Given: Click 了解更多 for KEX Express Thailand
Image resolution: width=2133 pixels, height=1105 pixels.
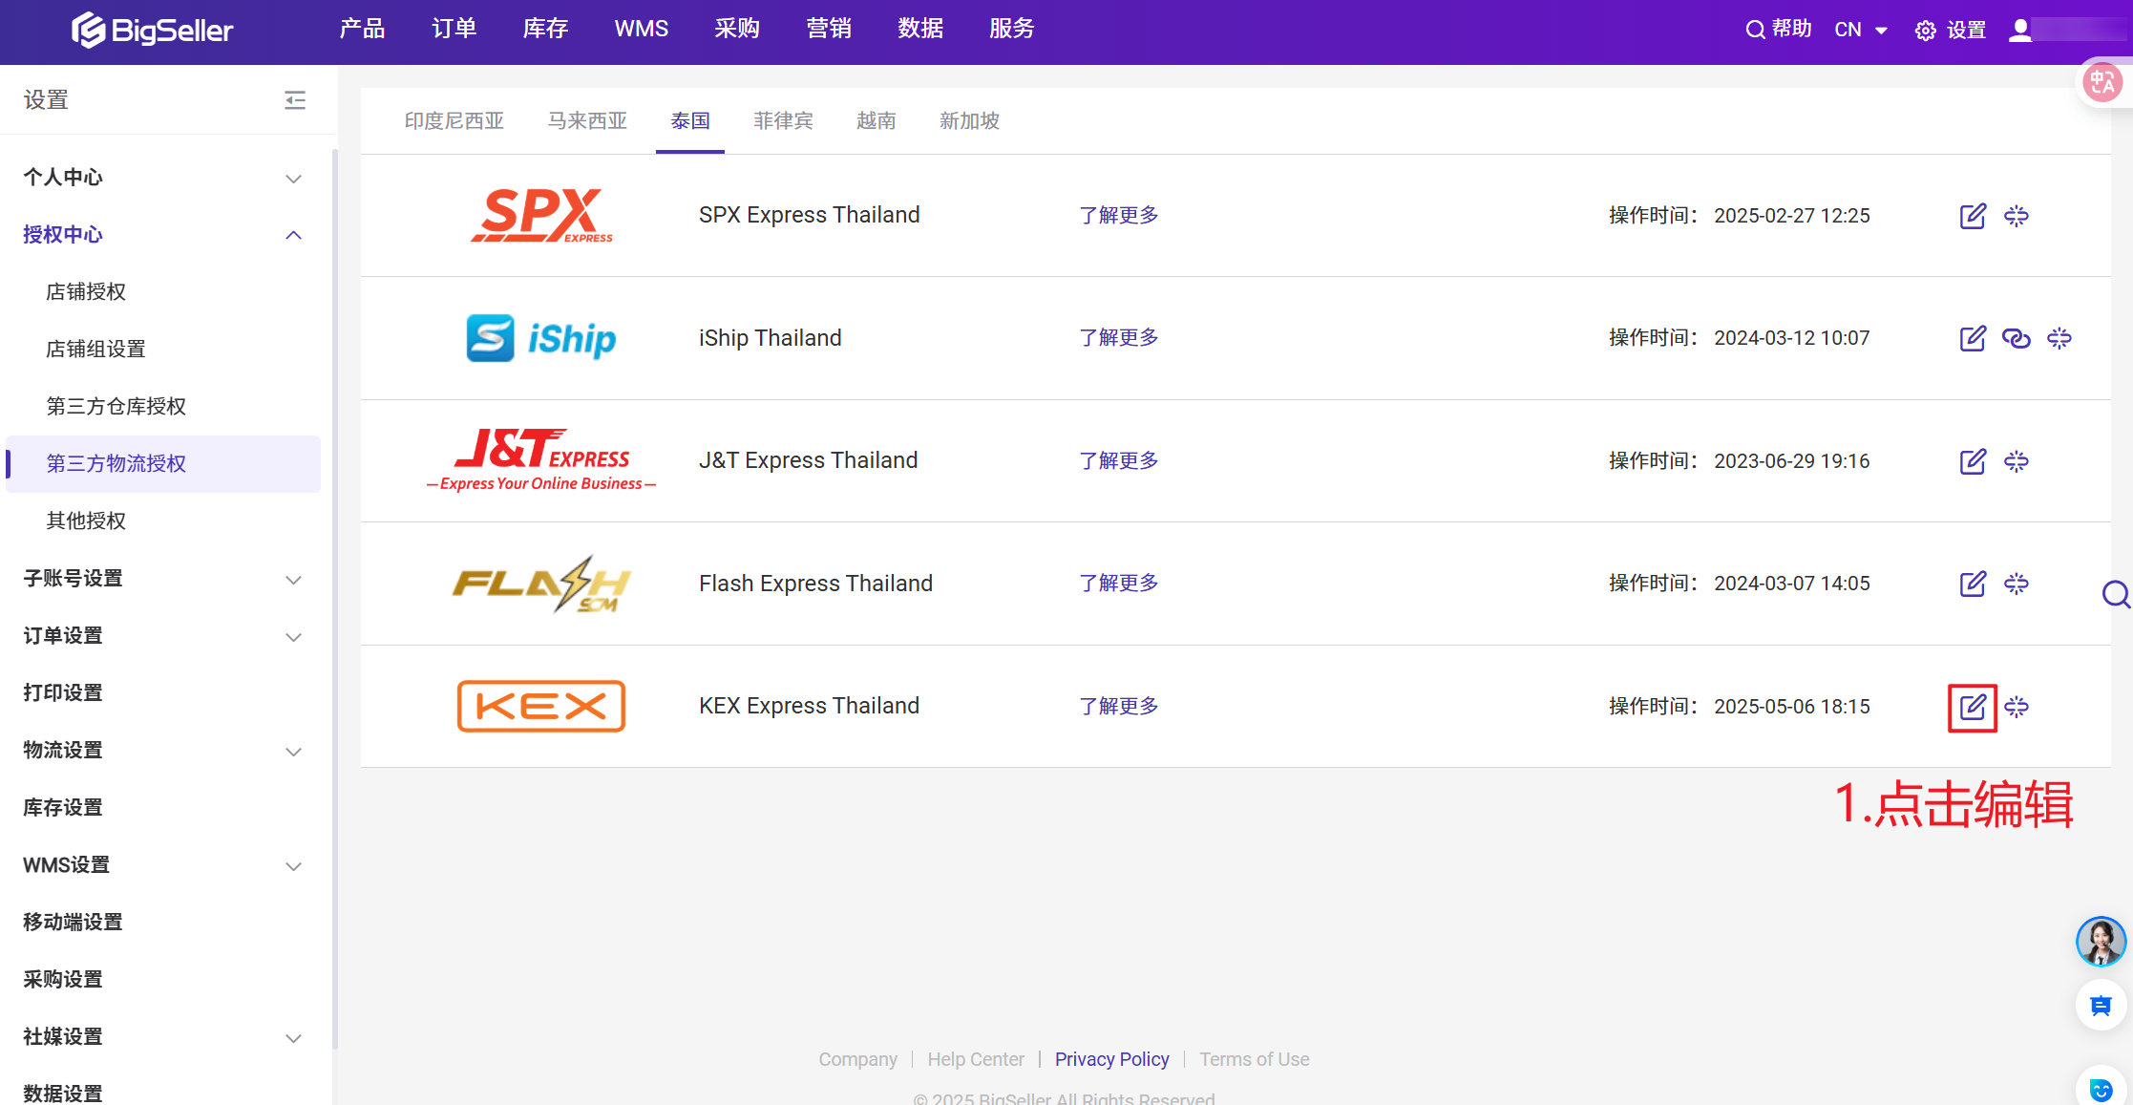Looking at the screenshot, I should pos(1118,707).
